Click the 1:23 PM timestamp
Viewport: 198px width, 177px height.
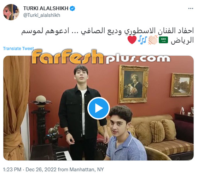click(x=12, y=170)
